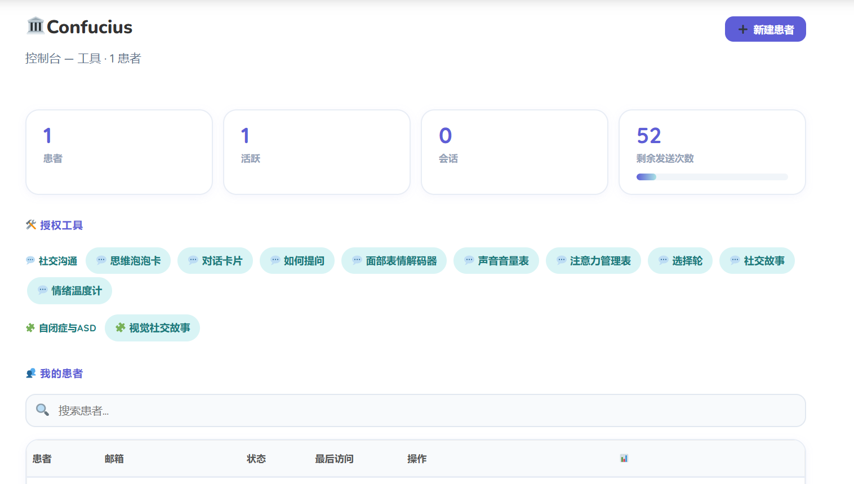Image resolution: width=854 pixels, height=484 pixels.
Task: Click the 患者 column header
Action: coord(42,459)
